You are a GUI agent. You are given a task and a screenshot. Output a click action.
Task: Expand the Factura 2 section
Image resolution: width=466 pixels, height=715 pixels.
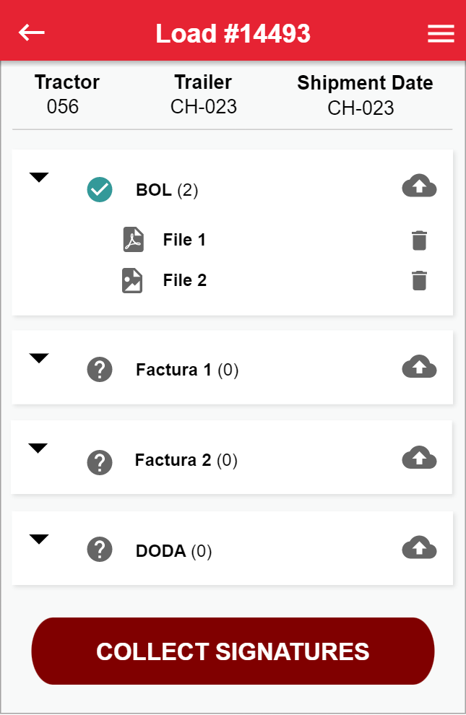[x=38, y=448]
